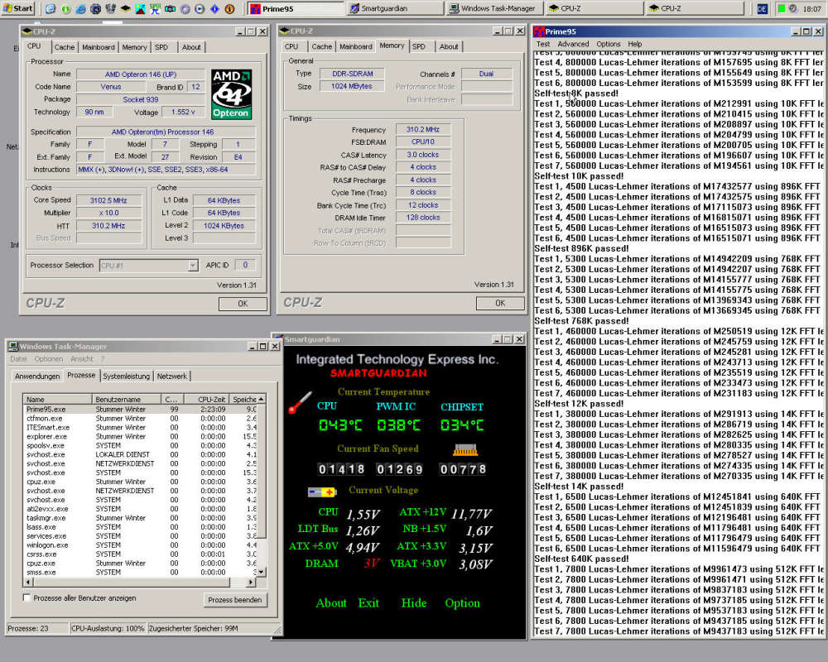Click the 'Prozess beenden' button
Screen dimensions: 828x662
tap(235, 600)
